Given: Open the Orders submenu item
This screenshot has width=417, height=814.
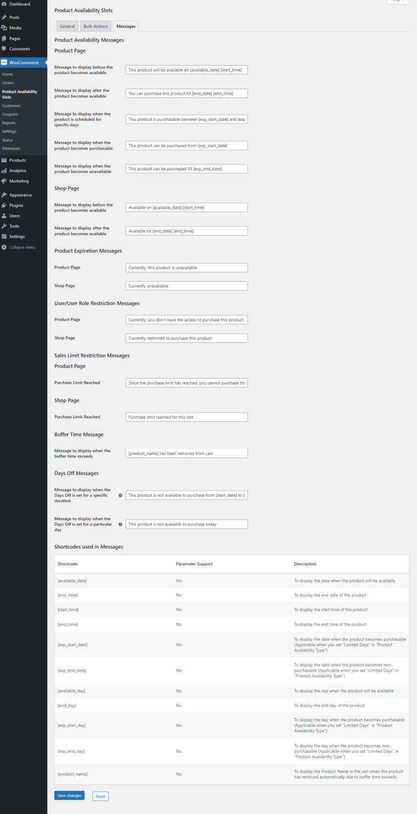Looking at the screenshot, I should (8, 83).
